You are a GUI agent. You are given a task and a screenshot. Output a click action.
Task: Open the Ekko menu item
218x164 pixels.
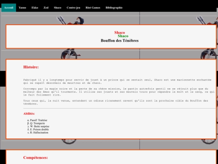click(x=35, y=8)
